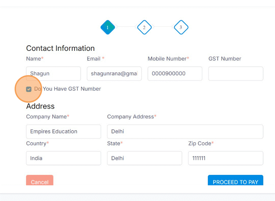Click the step 1 diamond indicator
The height and width of the screenshot is (201, 275).
pos(108,27)
